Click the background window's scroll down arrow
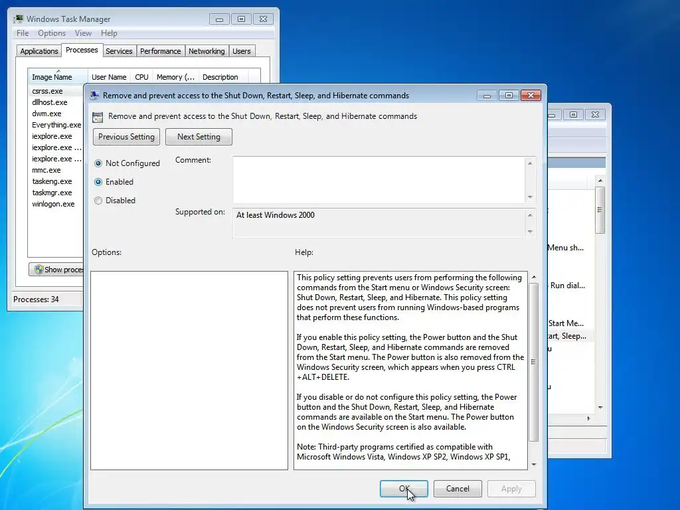The width and height of the screenshot is (680, 510). 600,407
